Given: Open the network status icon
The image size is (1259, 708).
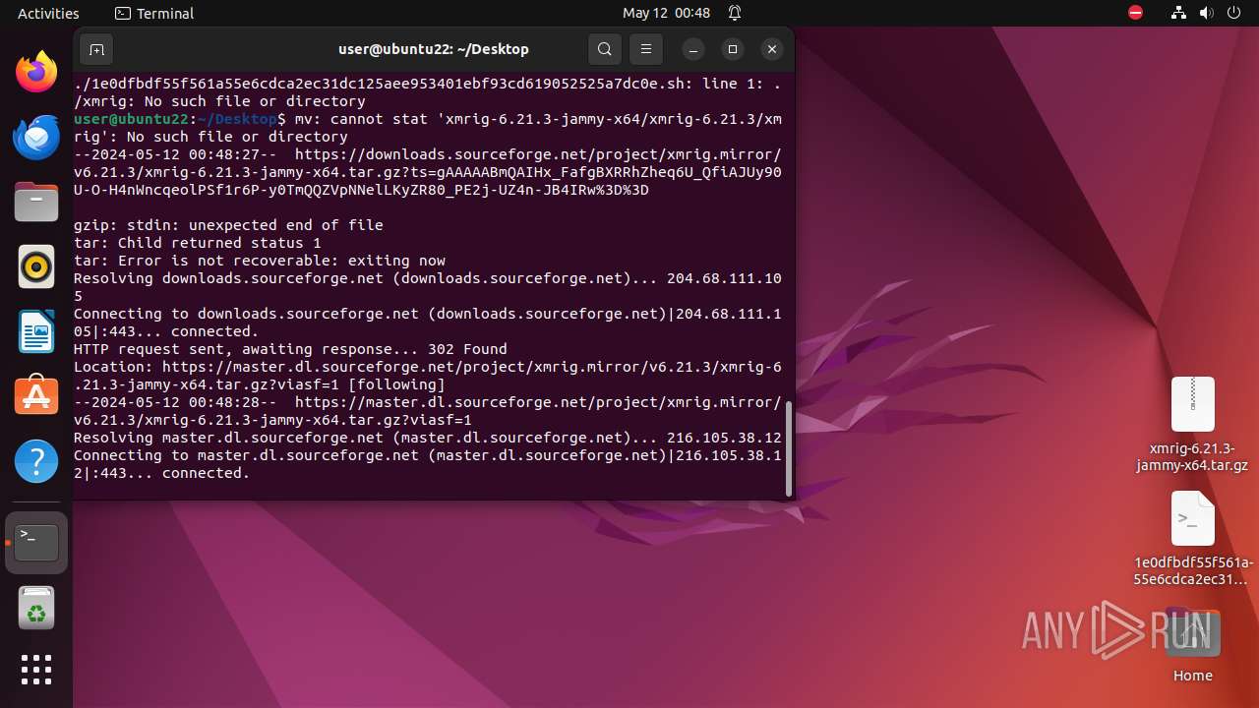Looking at the screenshot, I should [x=1179, y=13].
